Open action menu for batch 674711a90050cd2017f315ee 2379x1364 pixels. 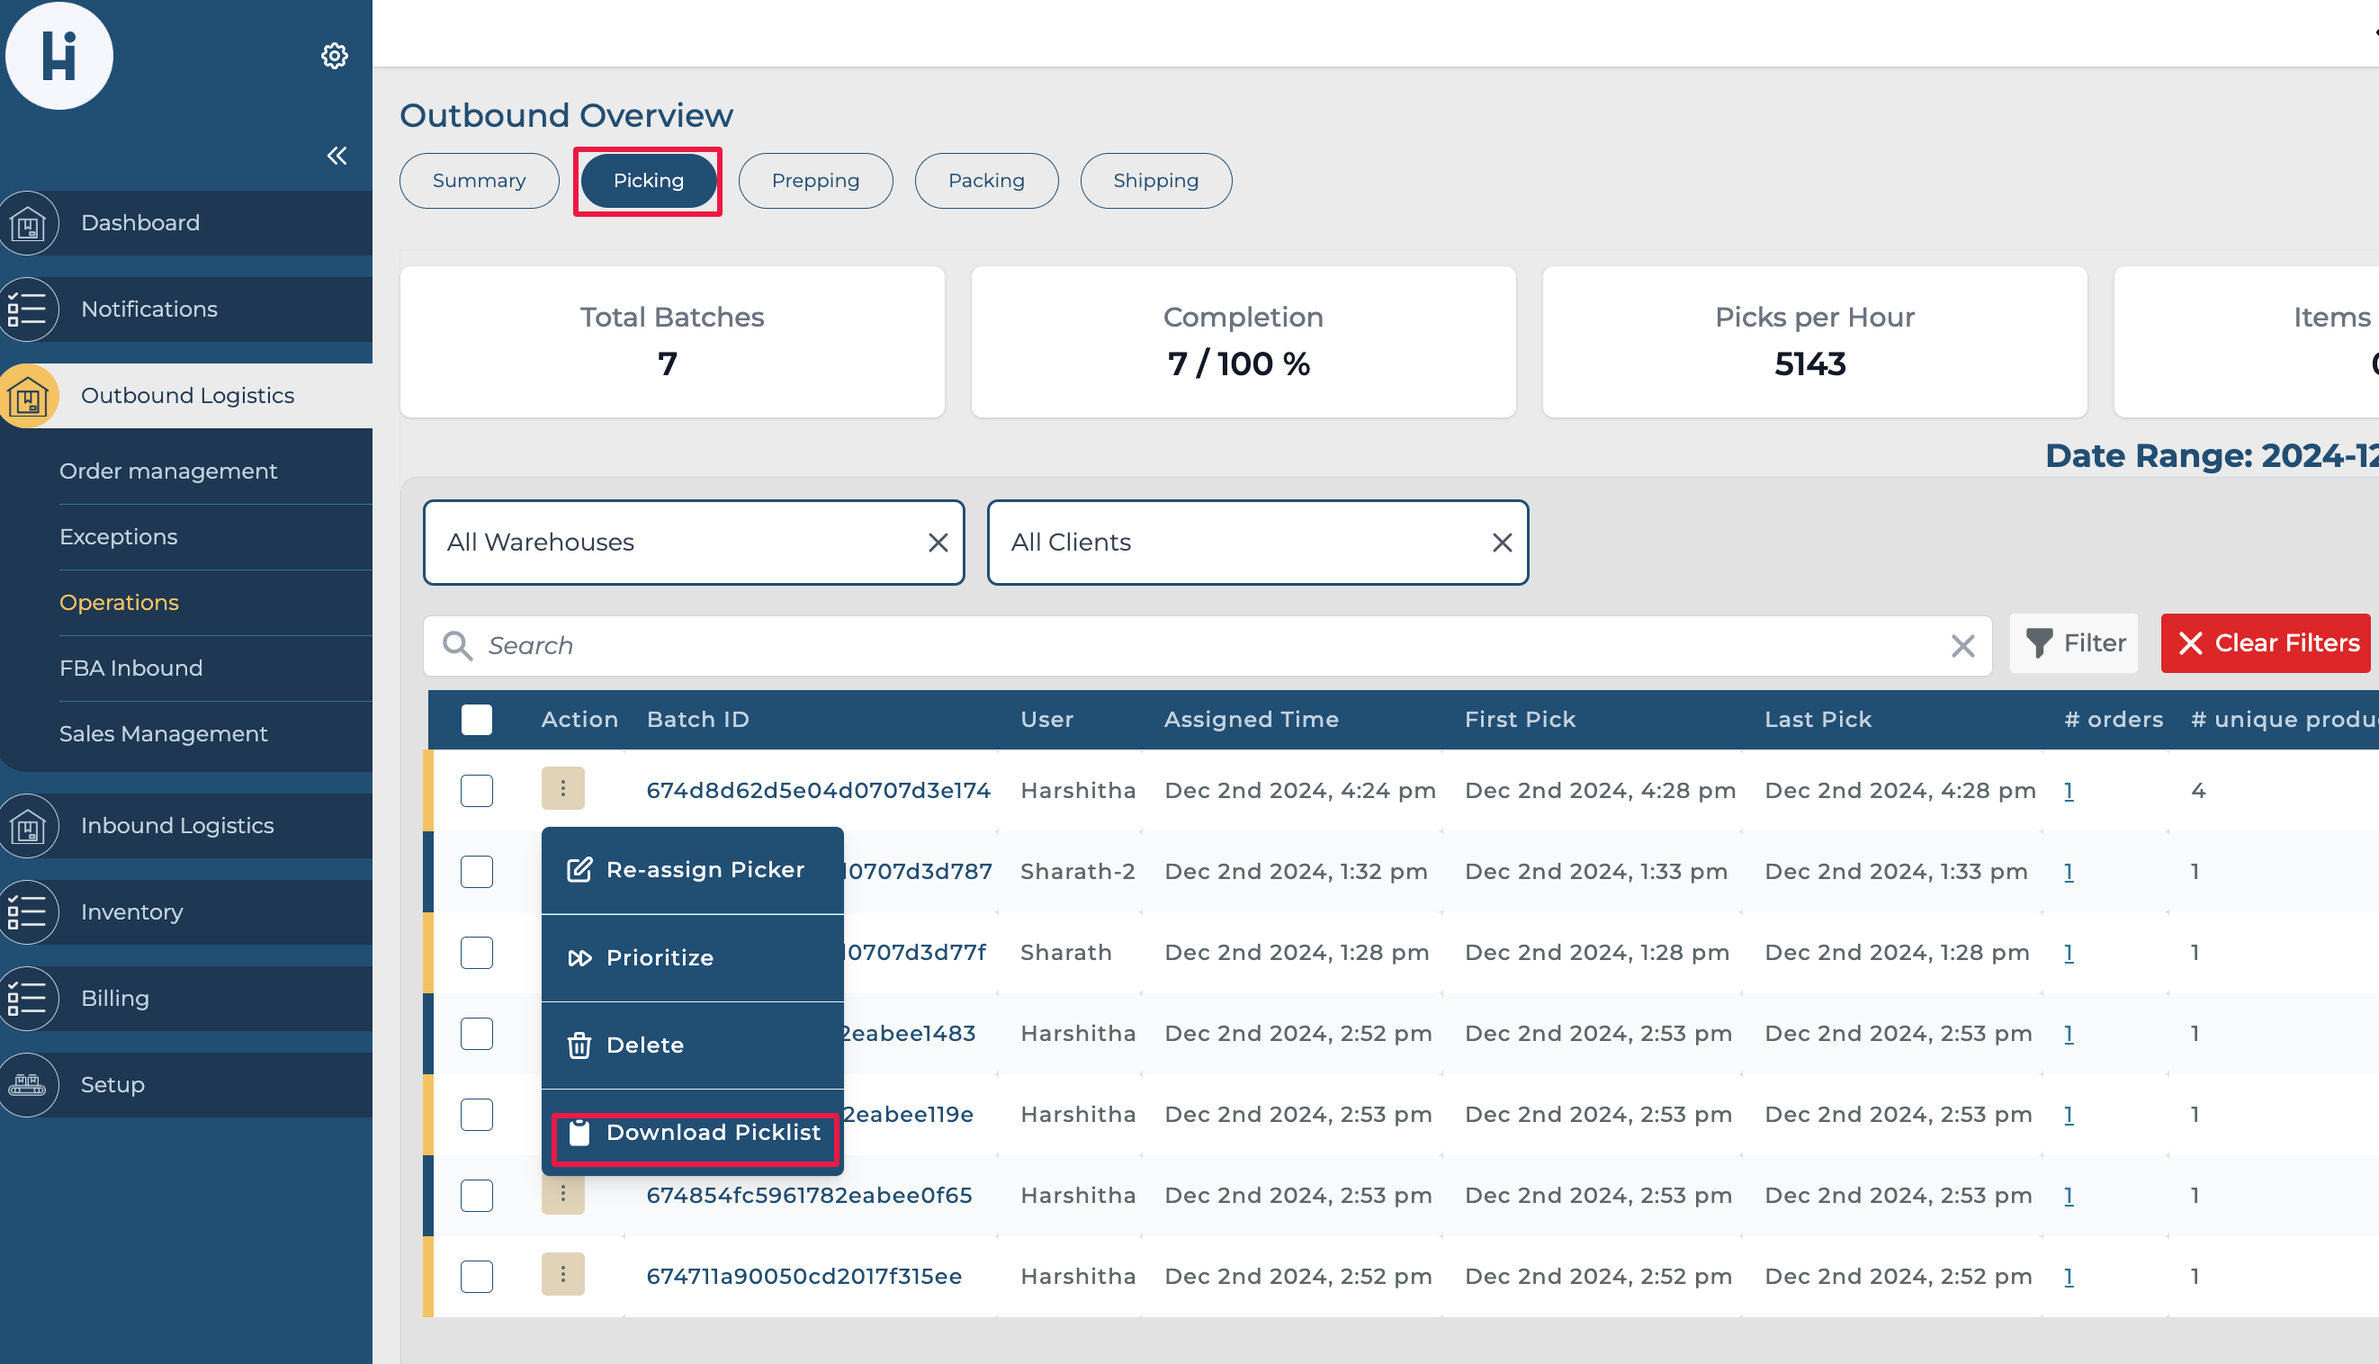563,1275
